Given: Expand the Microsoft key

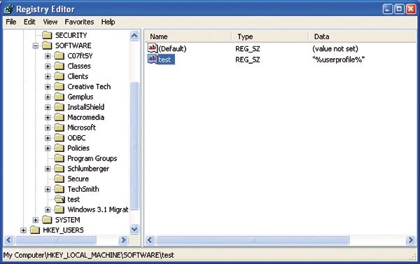Looking at the screenshot, I should (48, 127).
